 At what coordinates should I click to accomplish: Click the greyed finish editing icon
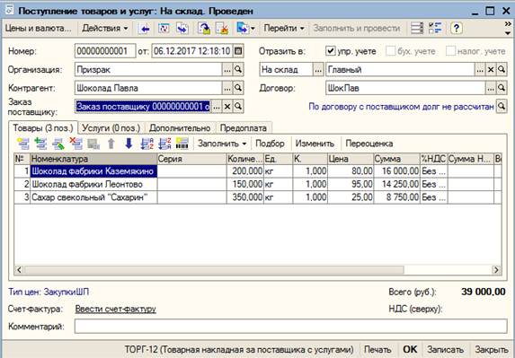[x=93, y=144]
